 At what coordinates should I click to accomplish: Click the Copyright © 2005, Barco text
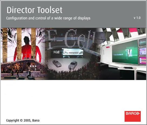click(x=23, y=120)
